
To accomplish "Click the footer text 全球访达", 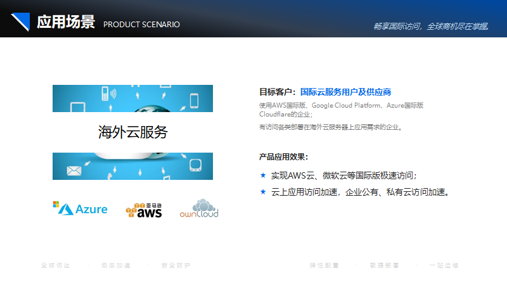I will [x=56, y=265].
